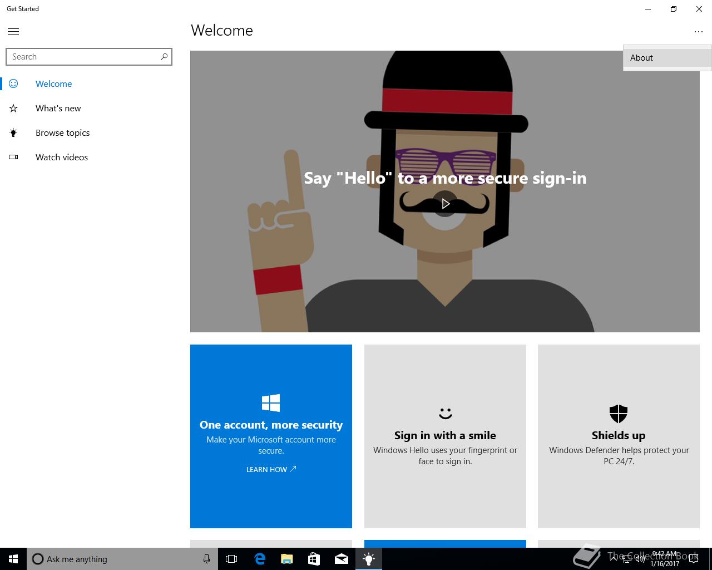Open Sign in with a smile title

(x=445, y=435)
